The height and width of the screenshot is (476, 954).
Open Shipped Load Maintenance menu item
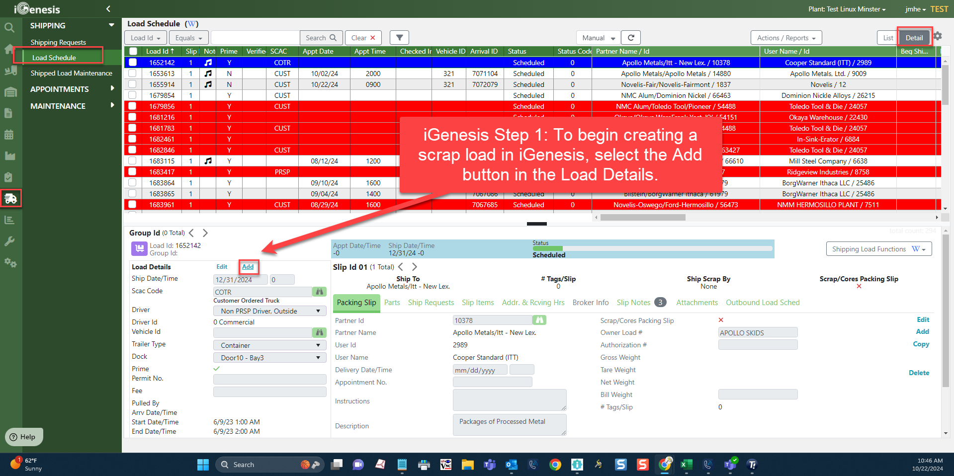tap(71, 73)
